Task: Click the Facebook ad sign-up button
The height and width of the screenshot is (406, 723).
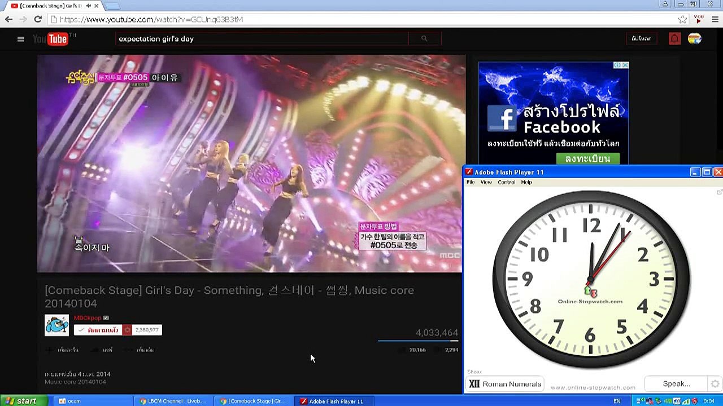Action: pyautogui.click(x=587, y=159)
